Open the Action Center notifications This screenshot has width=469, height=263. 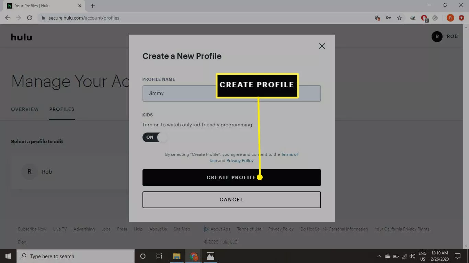click(457, 256)
